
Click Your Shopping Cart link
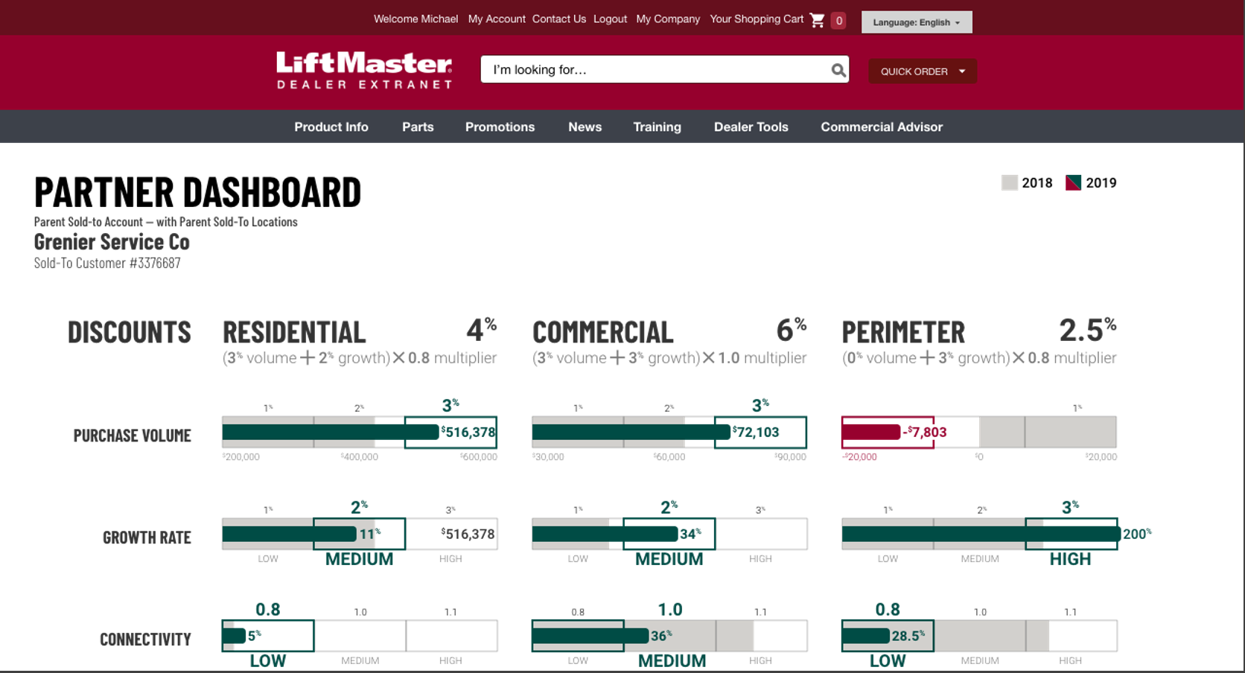(757, 19)
